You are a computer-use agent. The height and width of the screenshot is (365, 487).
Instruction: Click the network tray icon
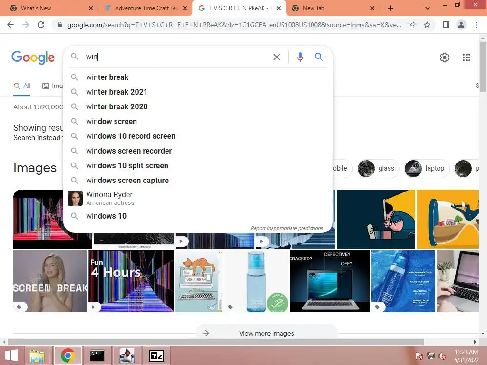430,356
